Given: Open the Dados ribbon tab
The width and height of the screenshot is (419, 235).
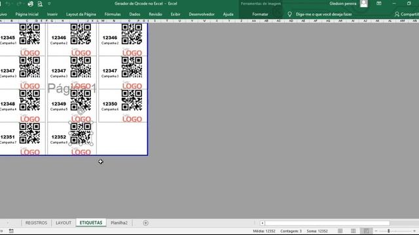Looking at the screenshot, I should click(135, 14).
